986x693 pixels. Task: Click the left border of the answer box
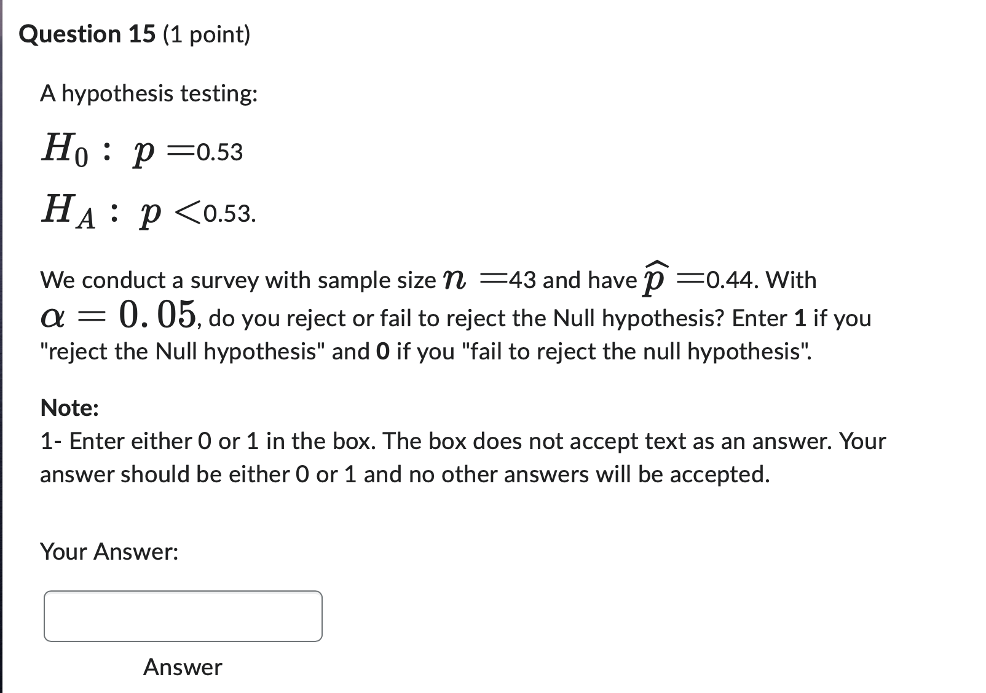coord(44,616)
